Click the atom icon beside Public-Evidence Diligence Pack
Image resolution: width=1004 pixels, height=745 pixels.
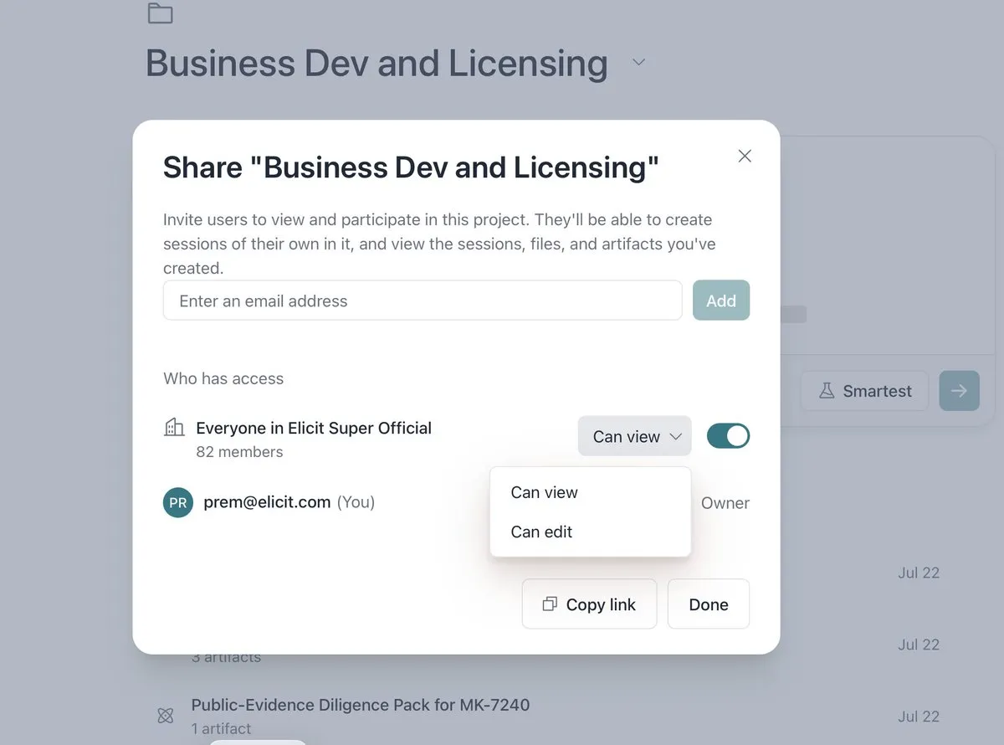[166, 716]
